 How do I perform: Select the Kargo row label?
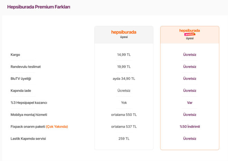(x=16, y=55)
